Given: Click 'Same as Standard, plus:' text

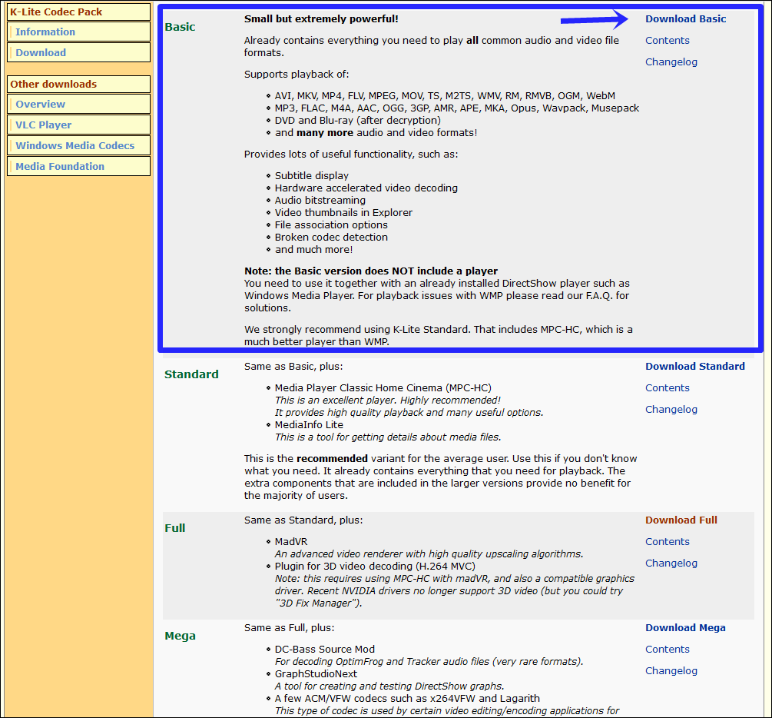Looking at the screenshot, I should [303, 520].
